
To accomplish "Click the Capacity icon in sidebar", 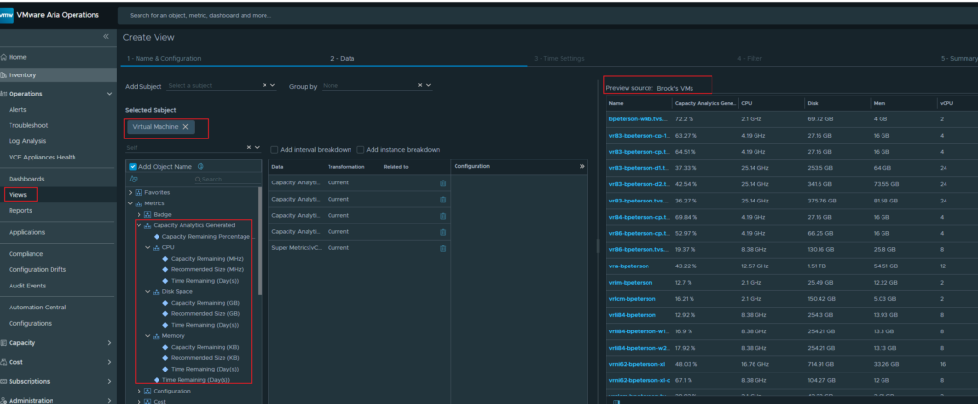I will pos(4,342).
